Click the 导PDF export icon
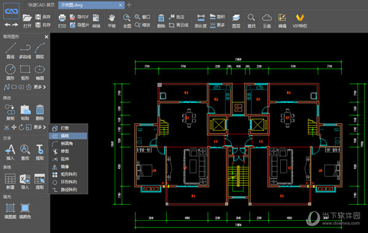Image resolution: width=368 pixels, height=233 pixels. coord(79,17)
